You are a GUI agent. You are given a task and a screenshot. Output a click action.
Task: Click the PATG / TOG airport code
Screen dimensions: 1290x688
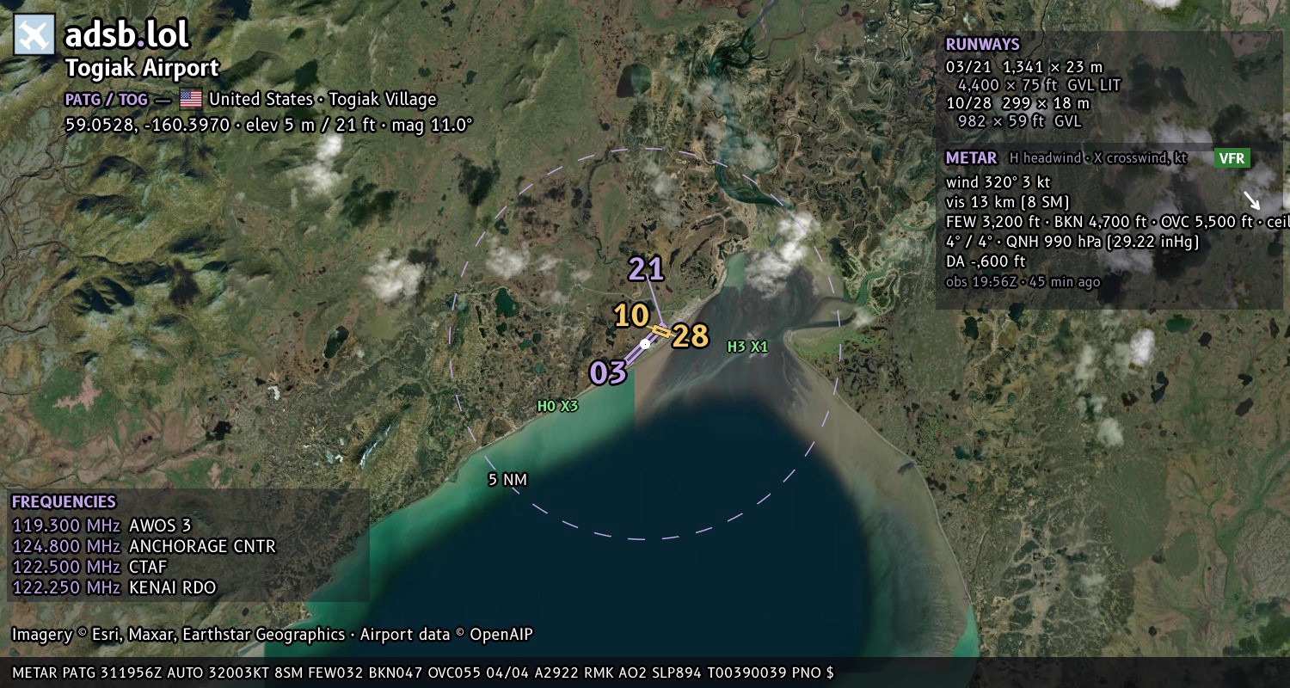(107, 100)
